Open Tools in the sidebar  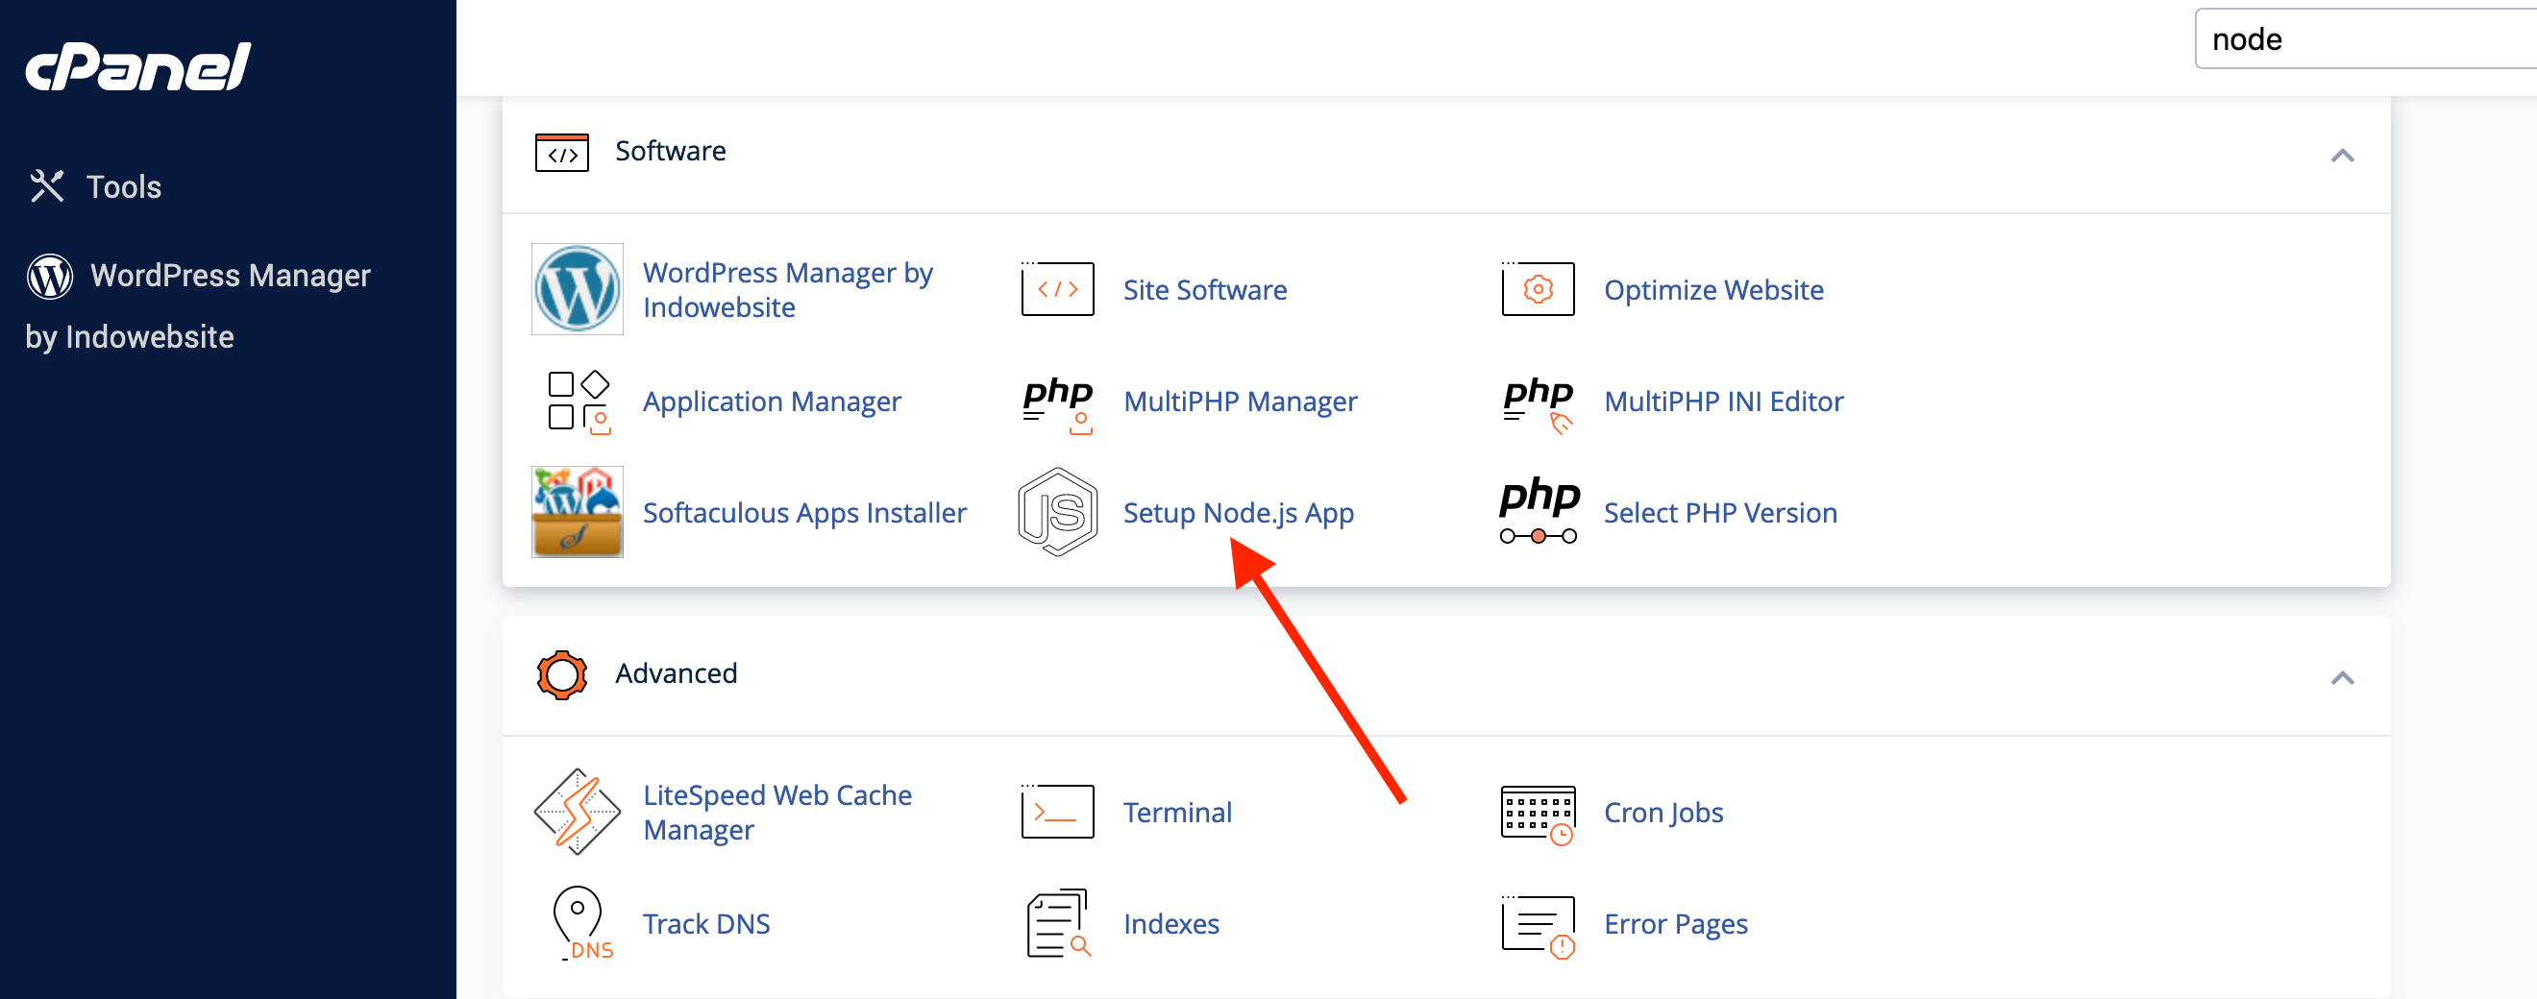(123, 187)
